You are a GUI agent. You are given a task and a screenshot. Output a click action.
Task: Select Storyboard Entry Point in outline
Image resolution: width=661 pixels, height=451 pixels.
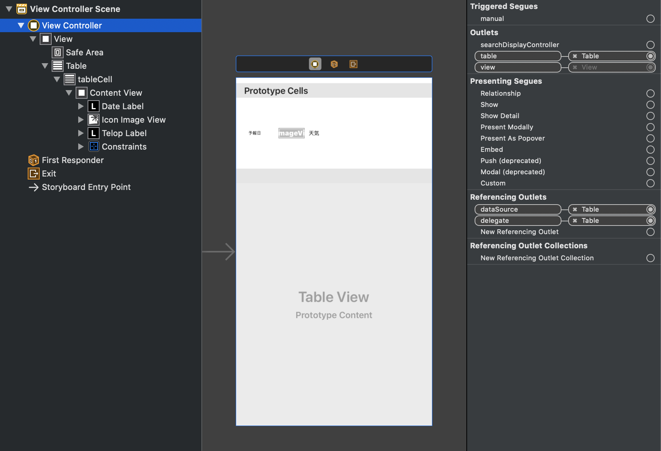click(x=86, y=187)
